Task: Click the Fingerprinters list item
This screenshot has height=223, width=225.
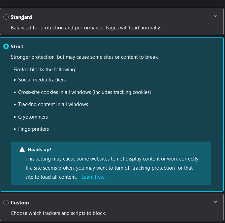Action: point(33,129)
